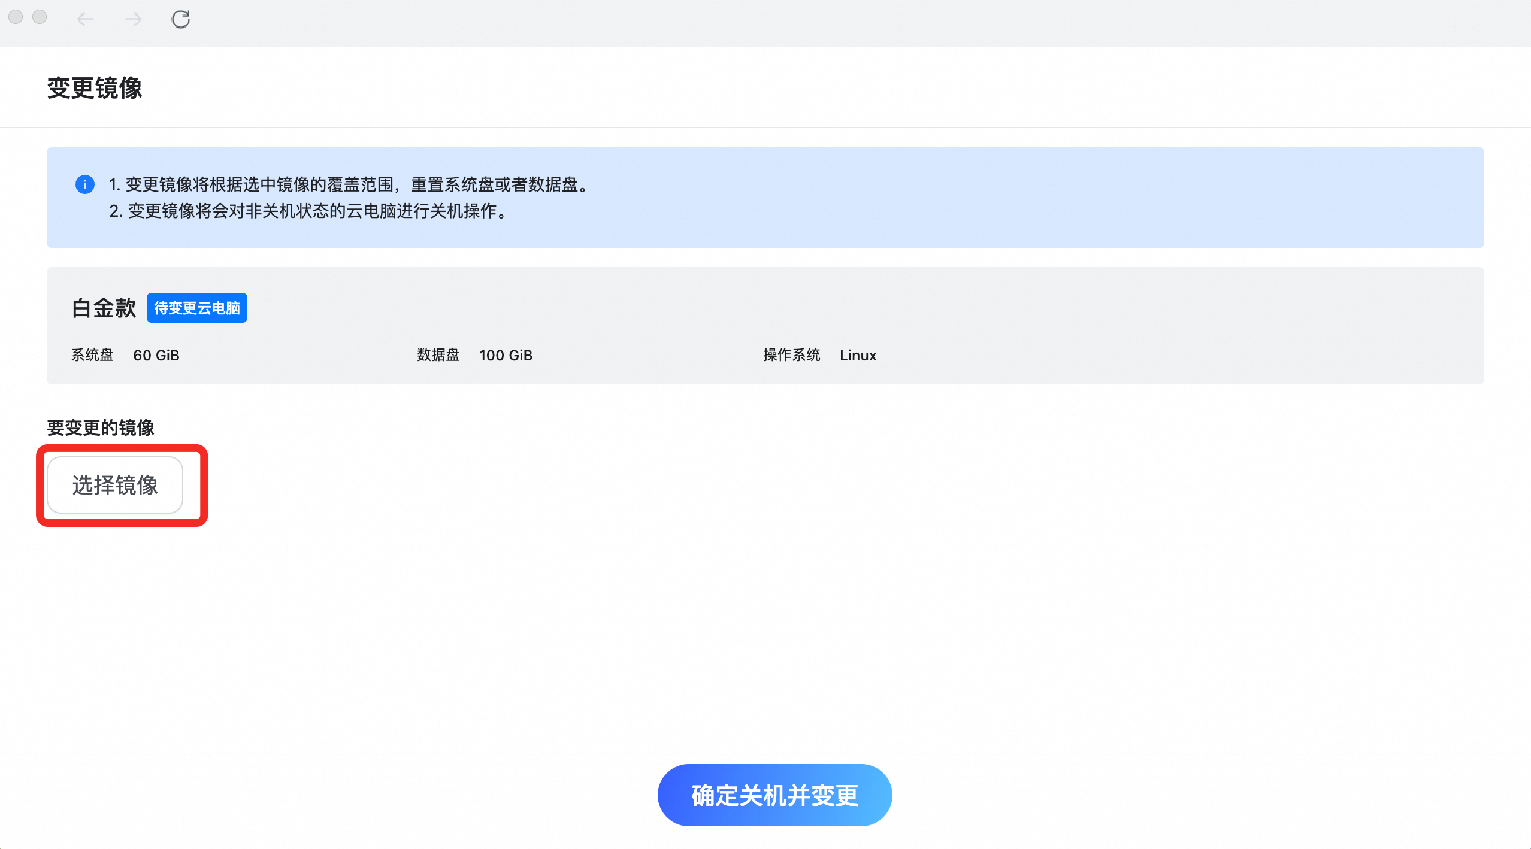The height and width of the screenshot is (849, 1531).
Task: Click the 操作系统 label
Action: click(x=791, y=355)
